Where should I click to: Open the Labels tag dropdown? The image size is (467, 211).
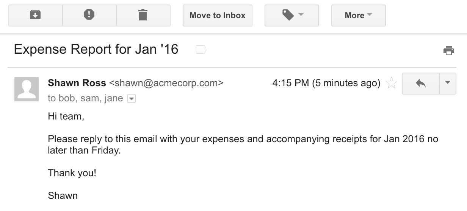coord(291,15)
